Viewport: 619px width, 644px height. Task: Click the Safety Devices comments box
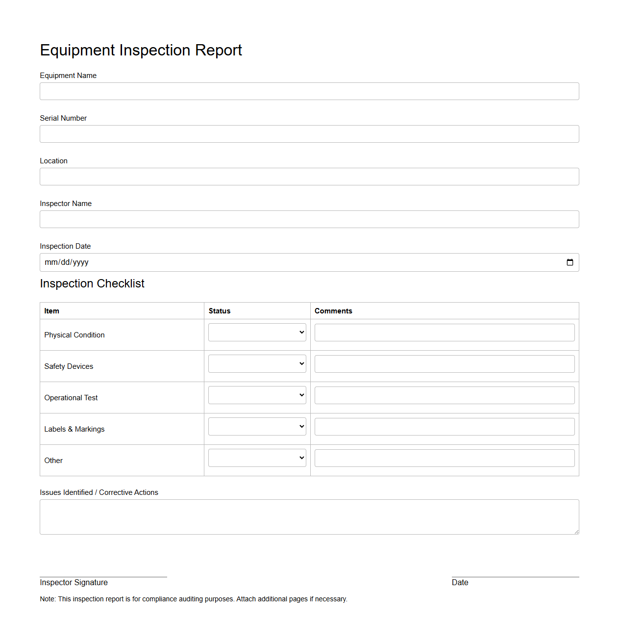[444, 363]
